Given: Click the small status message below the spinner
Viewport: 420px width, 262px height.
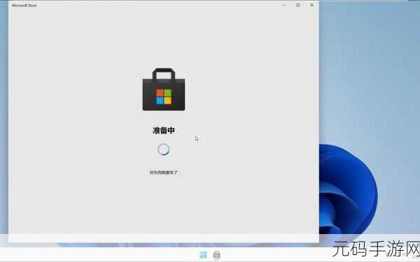Looking at the screenshot, I should click(x=163, y=173).
